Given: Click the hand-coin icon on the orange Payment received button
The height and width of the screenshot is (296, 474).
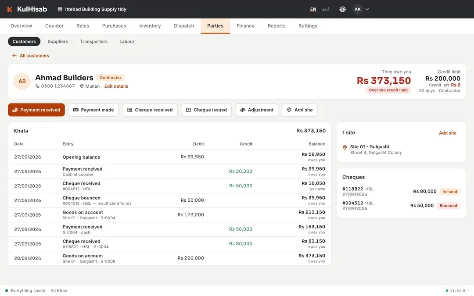Looking at the screenshot, I should (15, 110).
